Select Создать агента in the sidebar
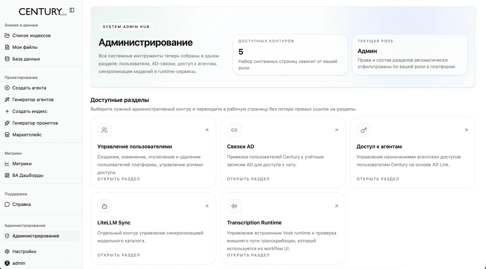 [x=41, y=88]
